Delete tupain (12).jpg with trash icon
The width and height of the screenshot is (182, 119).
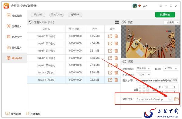(x=116, y=43)
